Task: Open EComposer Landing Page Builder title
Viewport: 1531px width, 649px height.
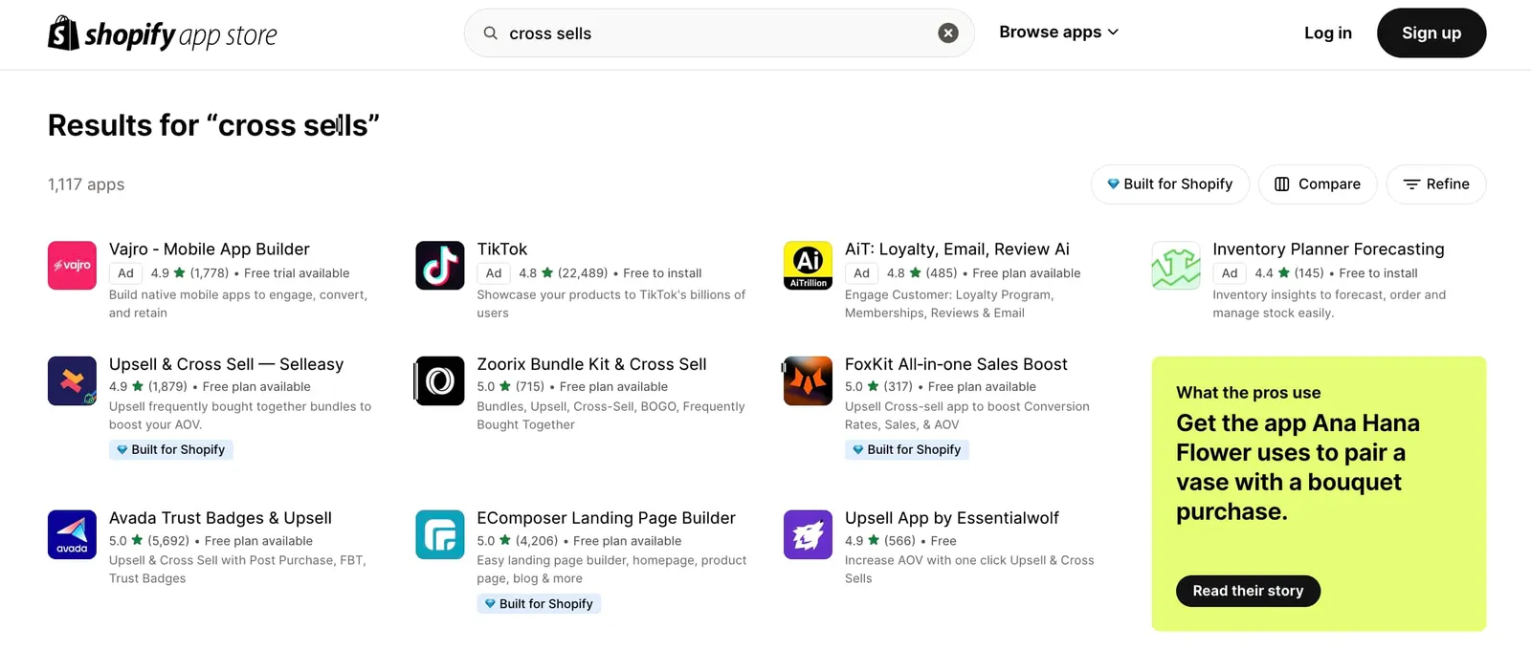Action: click(607, 518)
